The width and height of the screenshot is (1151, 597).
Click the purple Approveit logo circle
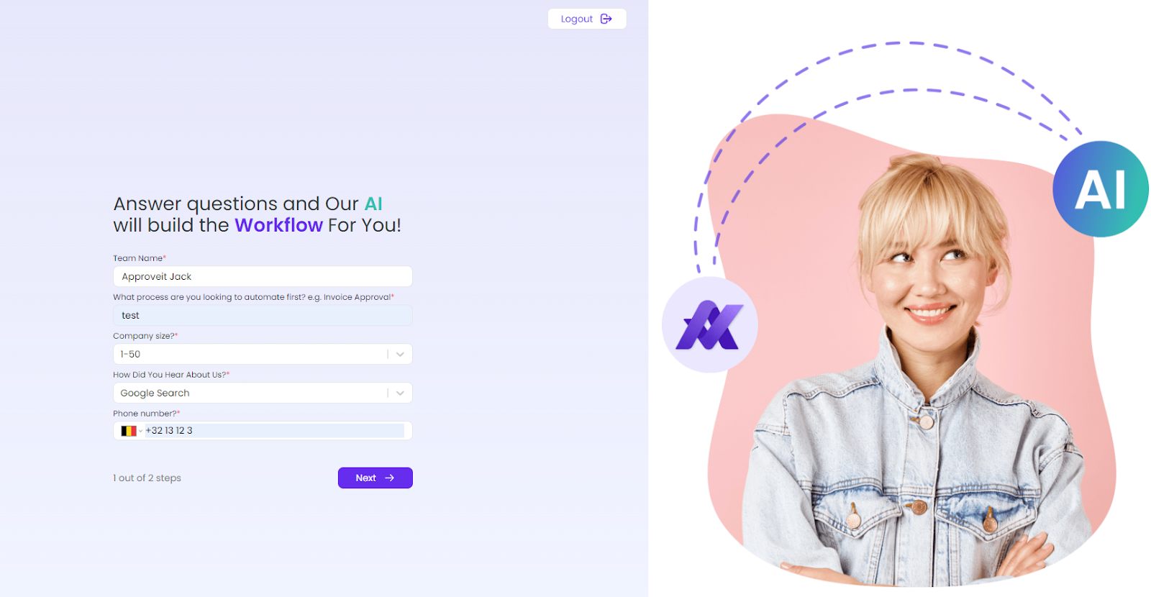[709, 325]
